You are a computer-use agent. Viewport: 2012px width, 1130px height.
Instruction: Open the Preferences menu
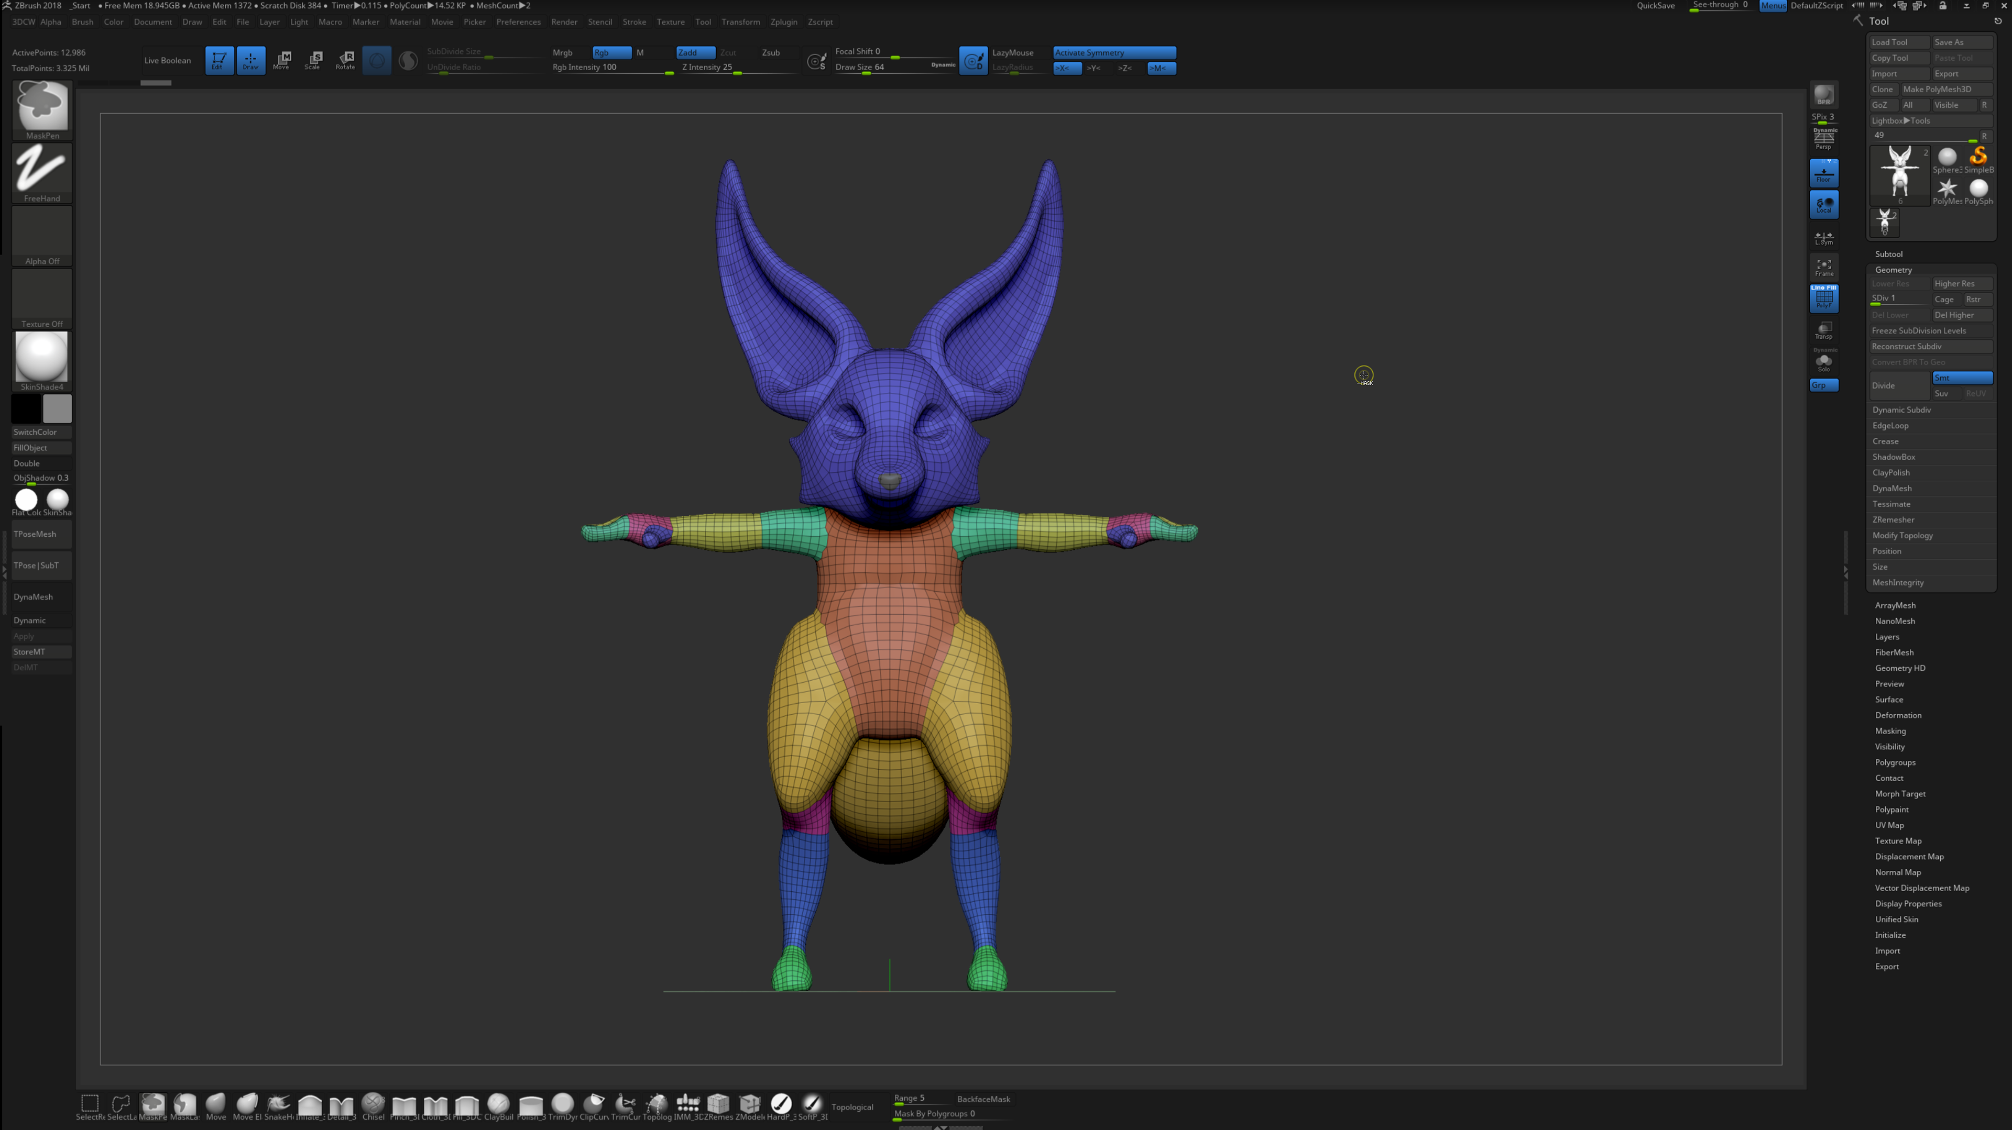tap(518, 22)
